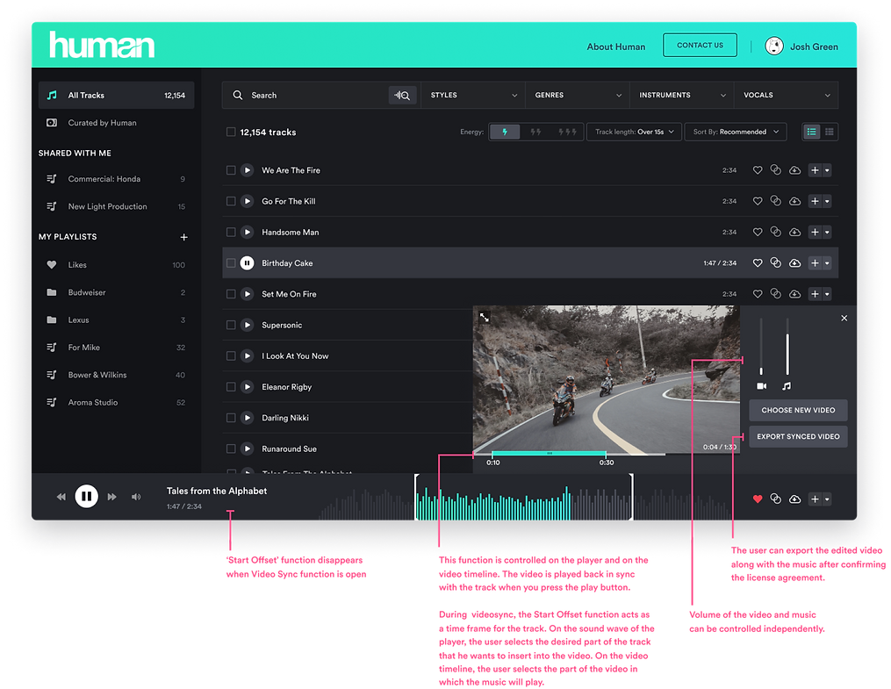Click the EXPORT SYNCED VIDEO button
Image resolution: width=891 pixels, height=689 pixels.
tap(797, 436)
